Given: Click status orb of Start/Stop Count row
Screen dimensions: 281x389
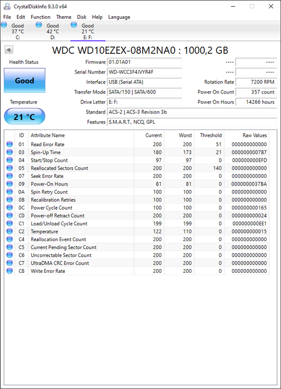Looking at the screenshot, I should click(9, 160).
